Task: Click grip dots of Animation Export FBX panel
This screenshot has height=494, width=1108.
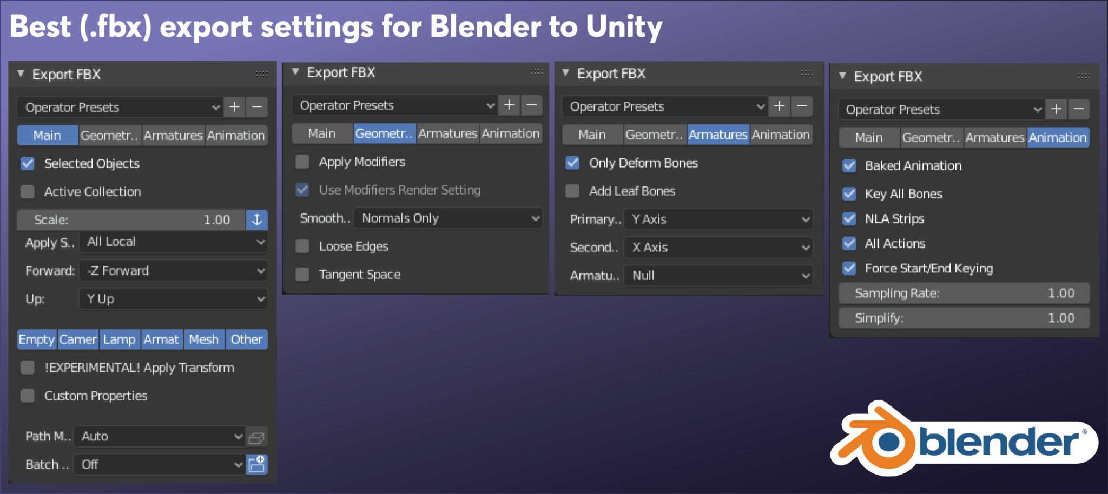Action: pos(1084,76)
